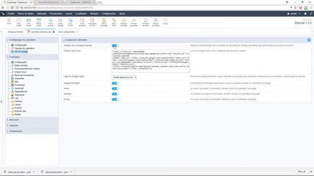Click the Editar conexão toolbar icon
Image resolution: width=314 pixels, height=176 pixels.
tap(60, 22)
